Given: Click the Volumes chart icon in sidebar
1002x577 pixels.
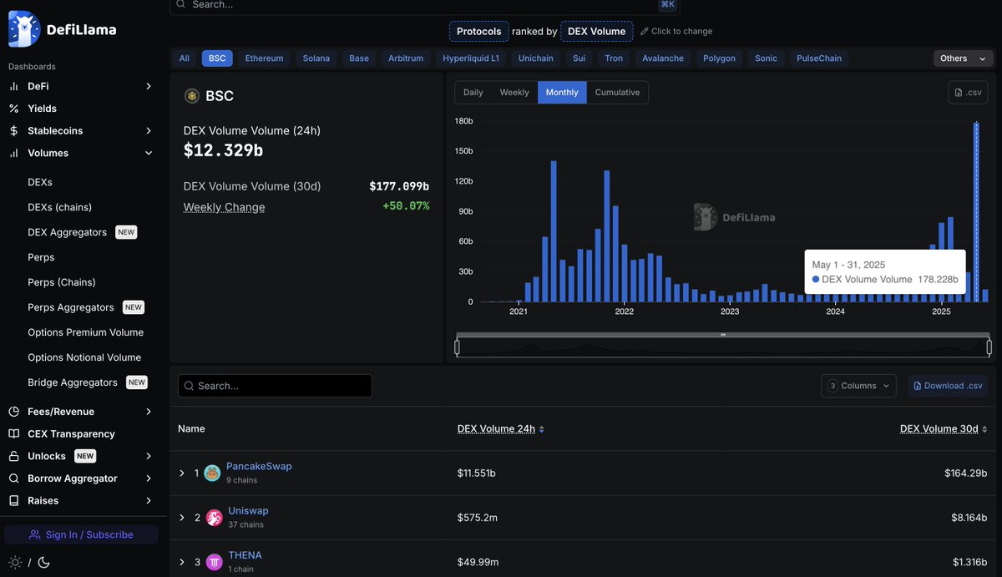Looking at the screenshot, I should (x=13, y=153).
